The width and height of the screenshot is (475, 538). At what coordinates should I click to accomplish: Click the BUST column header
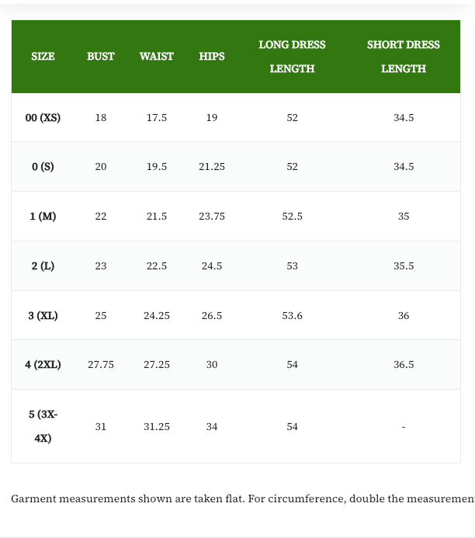100,56
